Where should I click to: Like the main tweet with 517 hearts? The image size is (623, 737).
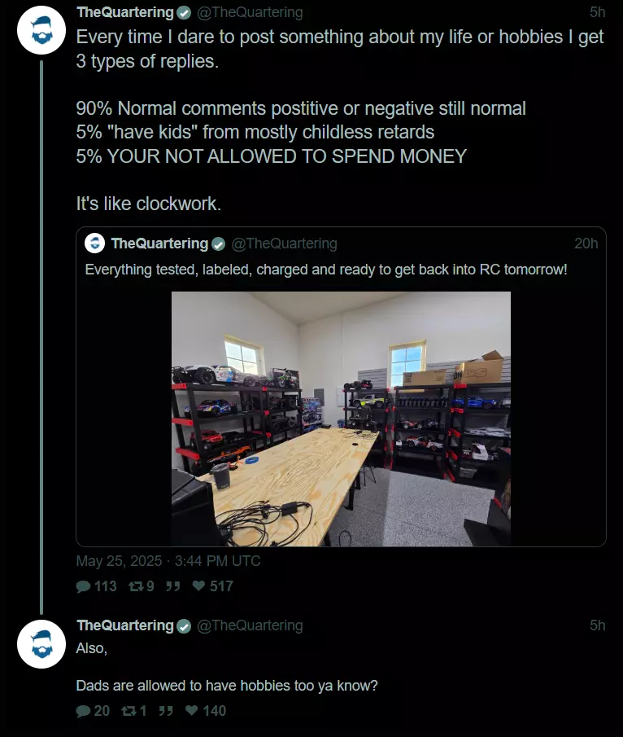pos(198,586)
